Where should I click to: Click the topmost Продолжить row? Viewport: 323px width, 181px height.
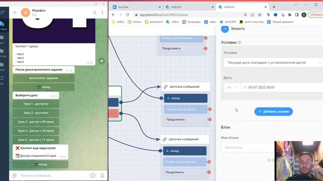click(x=182, y=48)
